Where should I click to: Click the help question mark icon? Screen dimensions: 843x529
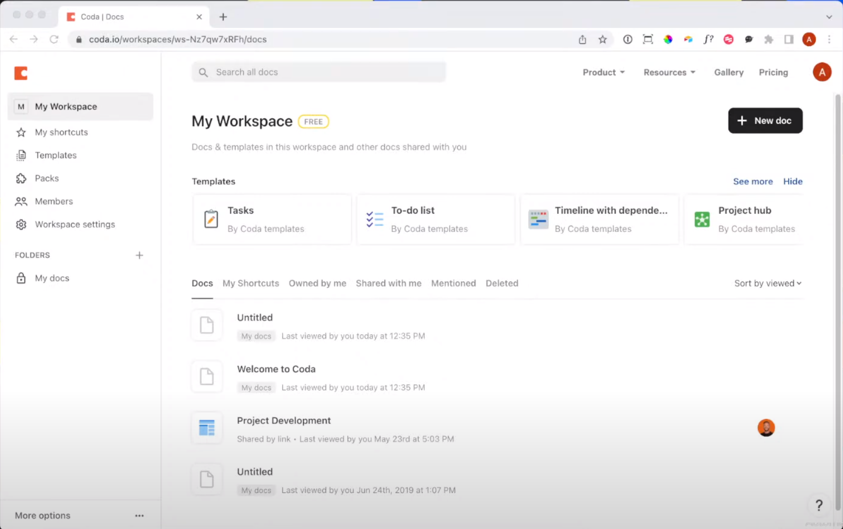pos(819,505)
